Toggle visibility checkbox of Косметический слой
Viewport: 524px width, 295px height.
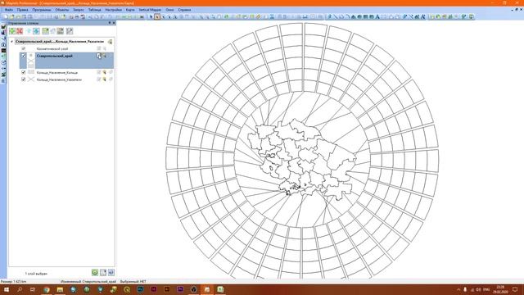(x=24, y=49)
